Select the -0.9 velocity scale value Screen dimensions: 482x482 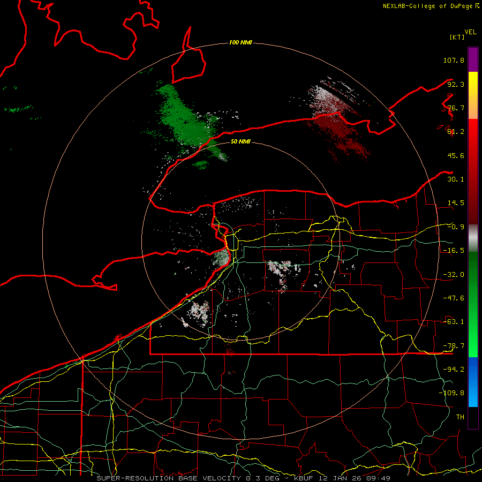456,227
